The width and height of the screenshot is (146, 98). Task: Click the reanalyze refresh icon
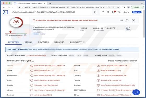point(127,20)
